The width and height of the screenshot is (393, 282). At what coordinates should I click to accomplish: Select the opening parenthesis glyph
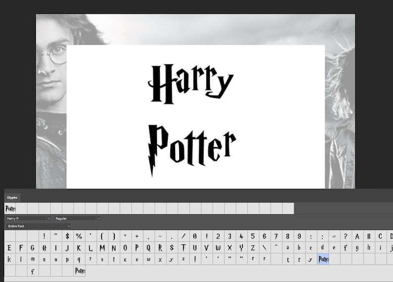tap(102, 236)
